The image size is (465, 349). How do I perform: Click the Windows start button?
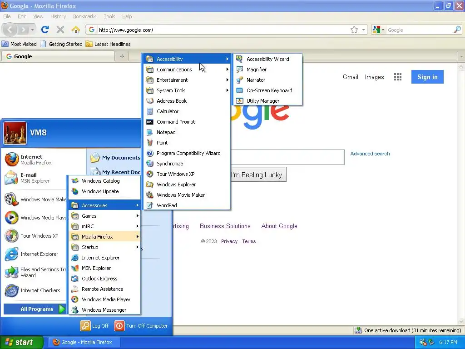tap(21, 342)
